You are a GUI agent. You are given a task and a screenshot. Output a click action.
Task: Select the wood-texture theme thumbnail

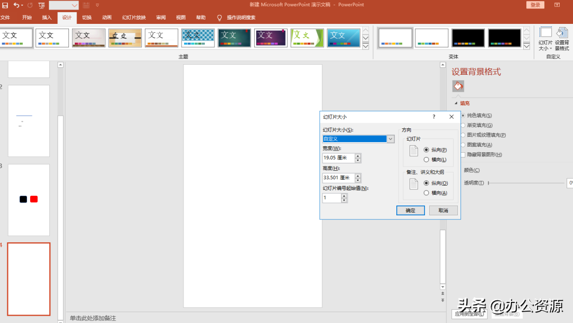tap(125, 38)
